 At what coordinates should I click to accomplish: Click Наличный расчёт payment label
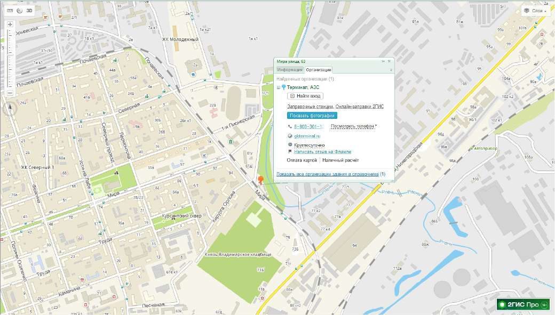point(340,160)
